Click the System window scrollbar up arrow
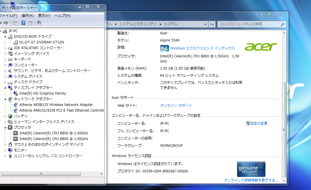311x190 pixels. click(x=284, y=33)
